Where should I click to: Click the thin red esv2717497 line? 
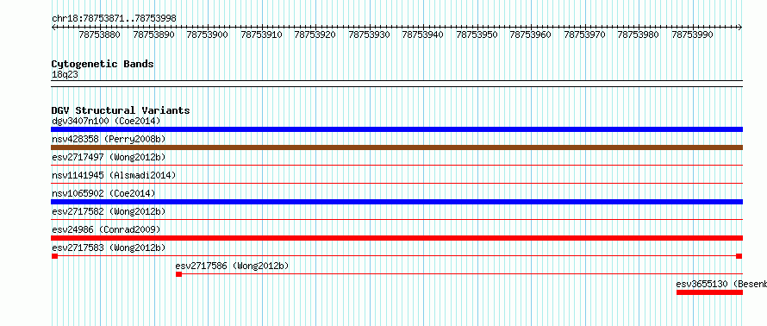point(397,166)
